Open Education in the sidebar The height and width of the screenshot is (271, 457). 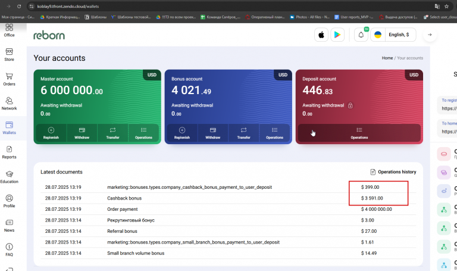tap(9, 177)
